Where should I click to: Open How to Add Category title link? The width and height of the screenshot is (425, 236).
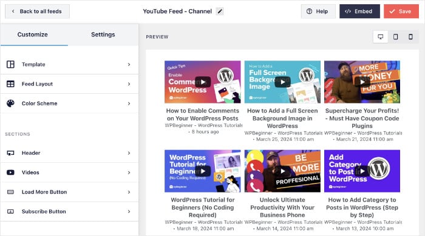pyautogui.click(x=362, y=208)
